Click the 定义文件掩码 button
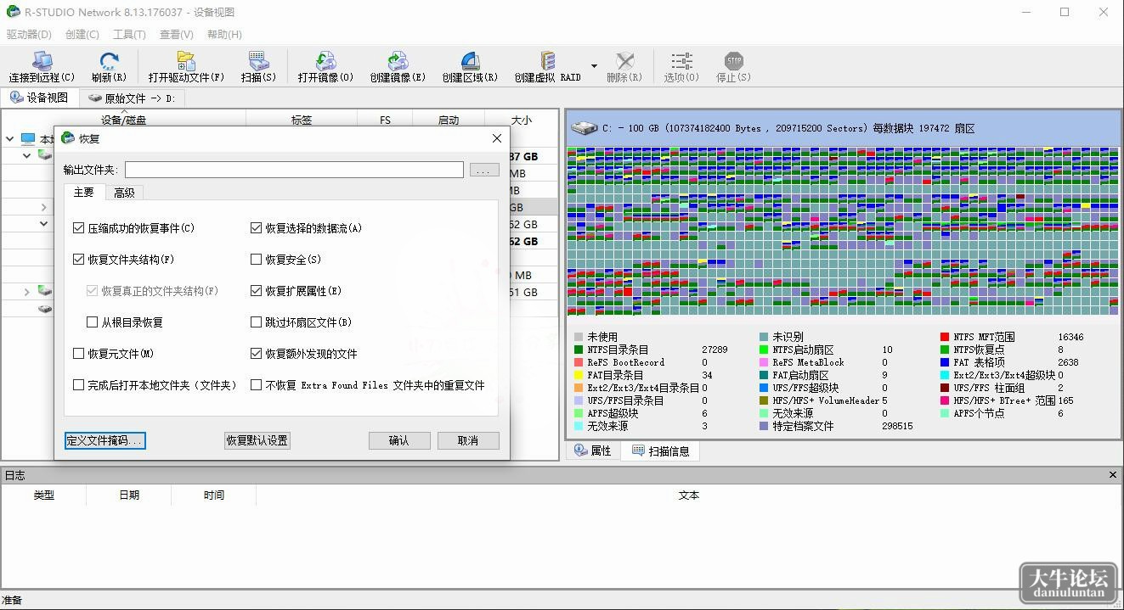 coord(105,441)
